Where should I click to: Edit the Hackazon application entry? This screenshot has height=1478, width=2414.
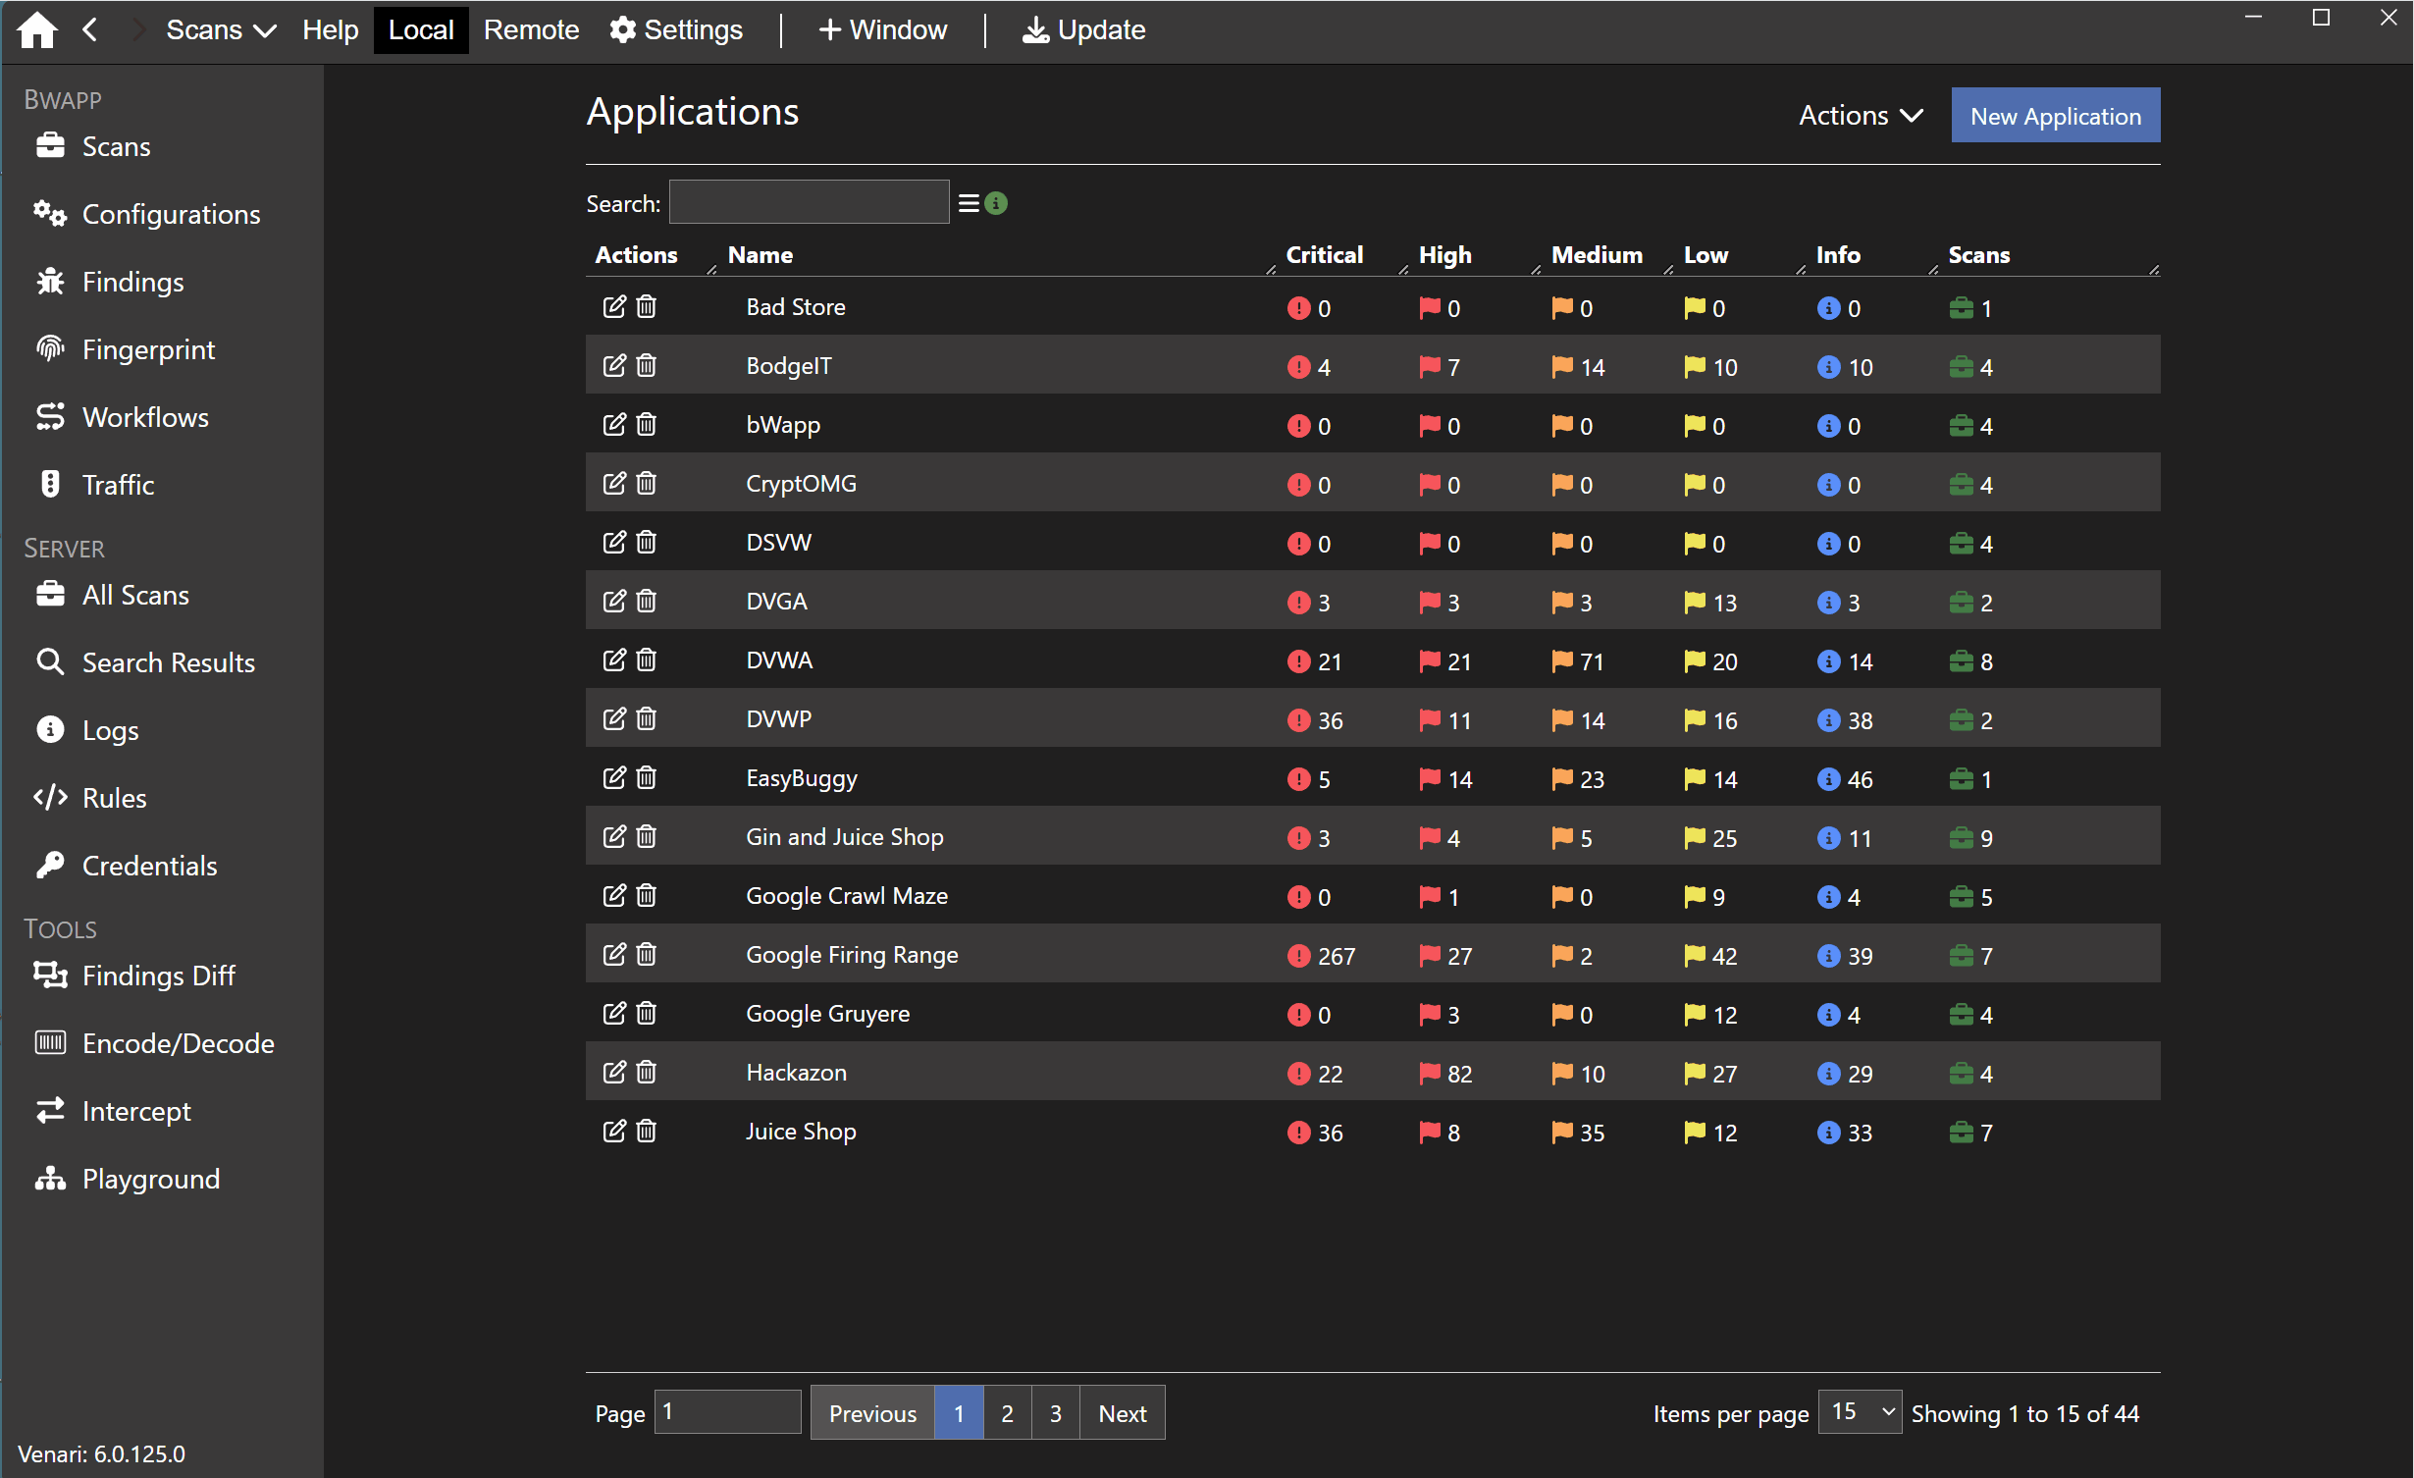(613, 1073)
